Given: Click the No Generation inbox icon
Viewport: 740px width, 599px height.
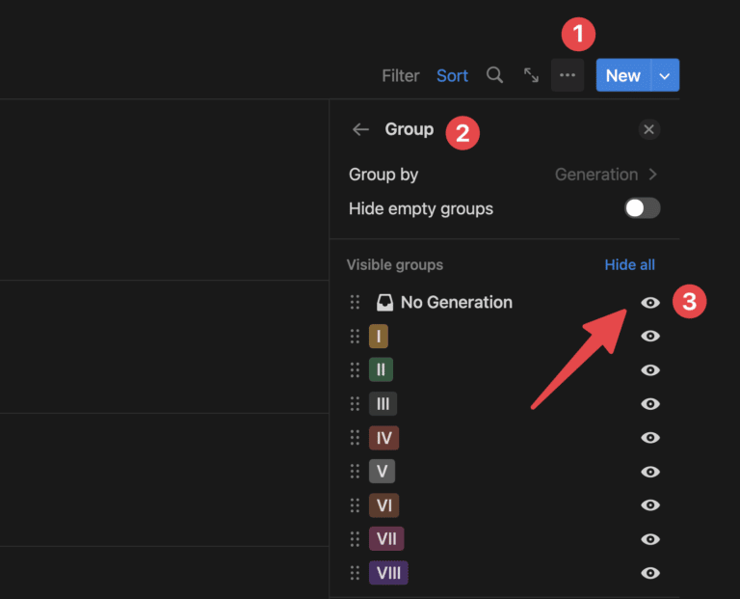Looking at the screenshot, I should point(384,302).
